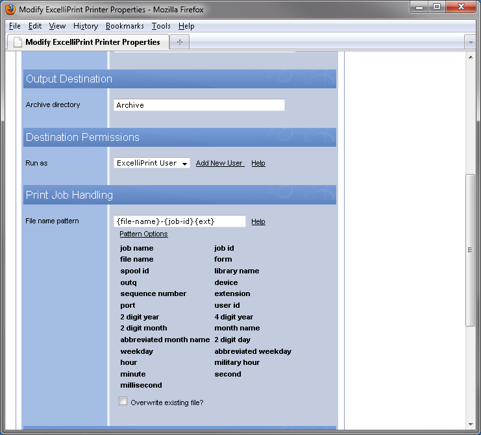Open the File menu
481x435 pixels.
click(x=15, y=26)
